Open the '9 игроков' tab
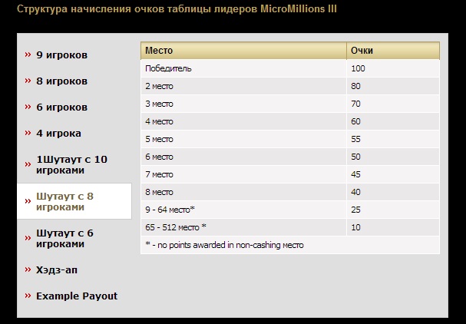This screenshot has width=466, height=324. coord(61,55)
